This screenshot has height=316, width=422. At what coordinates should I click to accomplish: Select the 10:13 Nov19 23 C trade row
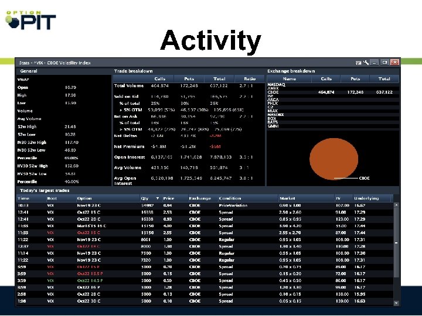point(205,205)
